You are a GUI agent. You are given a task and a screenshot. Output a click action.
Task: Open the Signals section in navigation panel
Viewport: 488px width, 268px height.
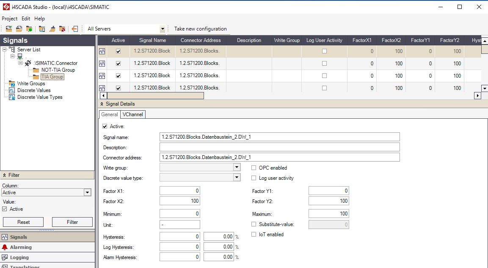pos(47,237)
